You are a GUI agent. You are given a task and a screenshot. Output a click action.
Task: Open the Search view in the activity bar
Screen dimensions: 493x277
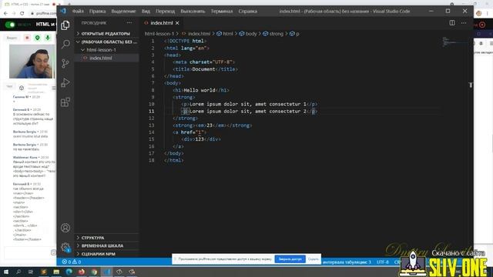(65, 44)
